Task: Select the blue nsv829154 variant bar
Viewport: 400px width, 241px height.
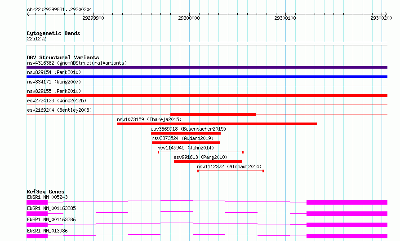Action: coord(207,77)
